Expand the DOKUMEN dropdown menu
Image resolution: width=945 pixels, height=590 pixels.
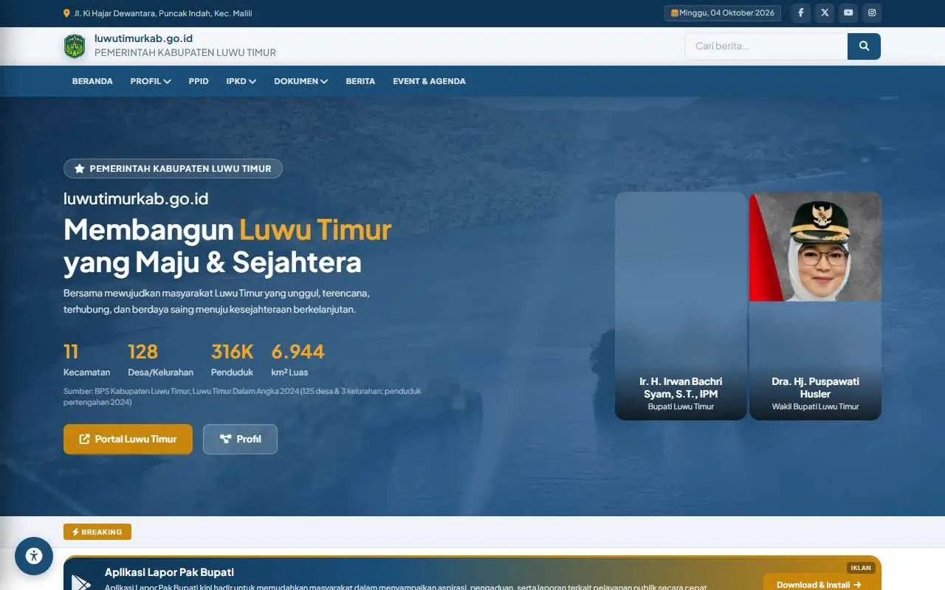click(x=301, y=81)
